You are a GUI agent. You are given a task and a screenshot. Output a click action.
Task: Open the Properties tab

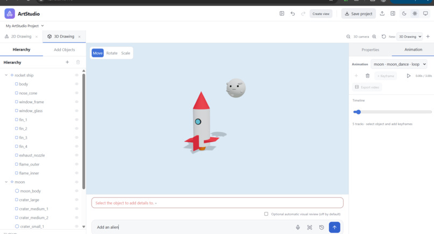[x=370, y=49]
